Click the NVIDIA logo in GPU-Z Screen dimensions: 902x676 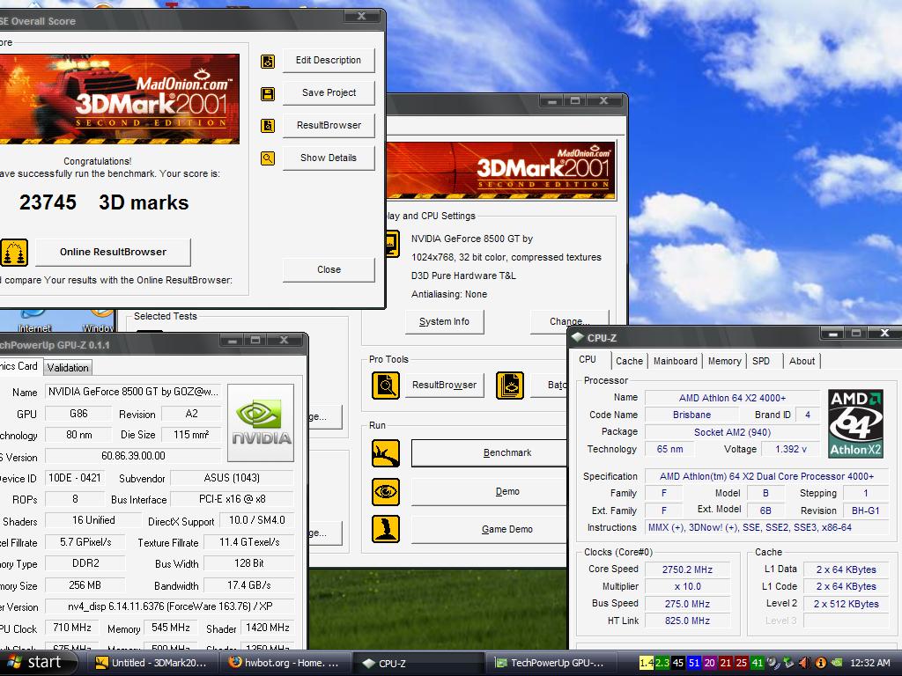point(261,423)
